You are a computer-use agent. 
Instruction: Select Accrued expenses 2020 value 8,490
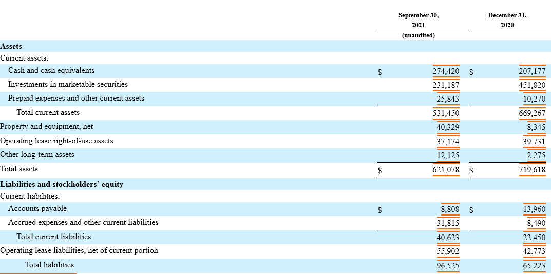point(536,223)
